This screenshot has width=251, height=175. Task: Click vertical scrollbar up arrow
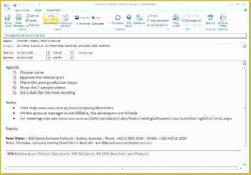[244, 67]
